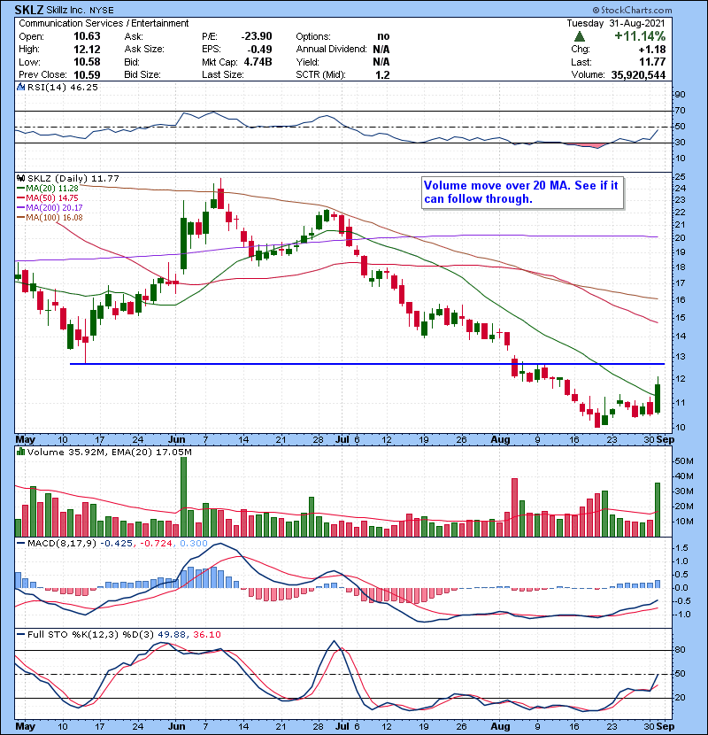
Task: Click the StockCharts.com watermark text
Action: pyautogui.click(x=632, y=10)
